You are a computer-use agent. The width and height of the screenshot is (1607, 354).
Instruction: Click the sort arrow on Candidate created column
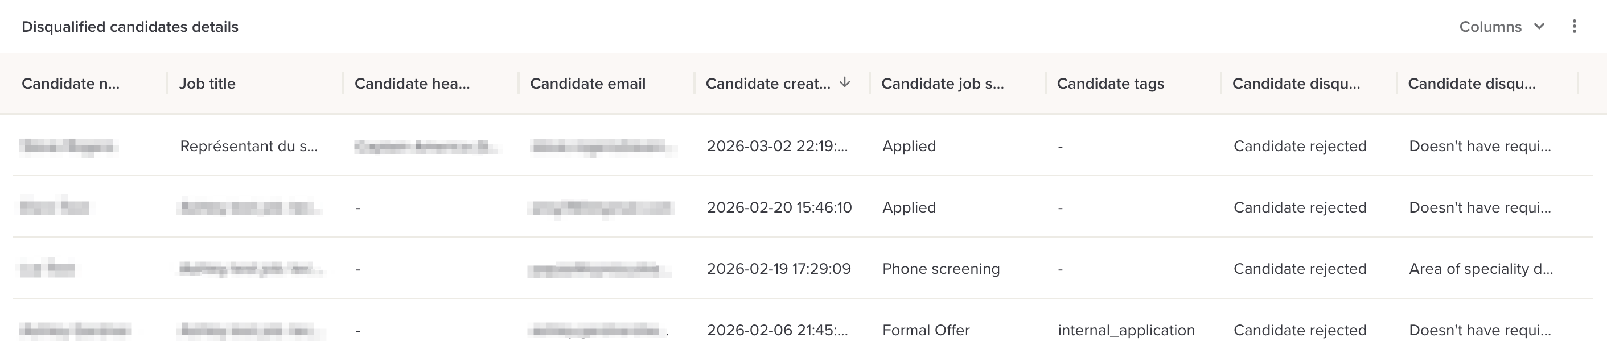[x=845, y=82]
